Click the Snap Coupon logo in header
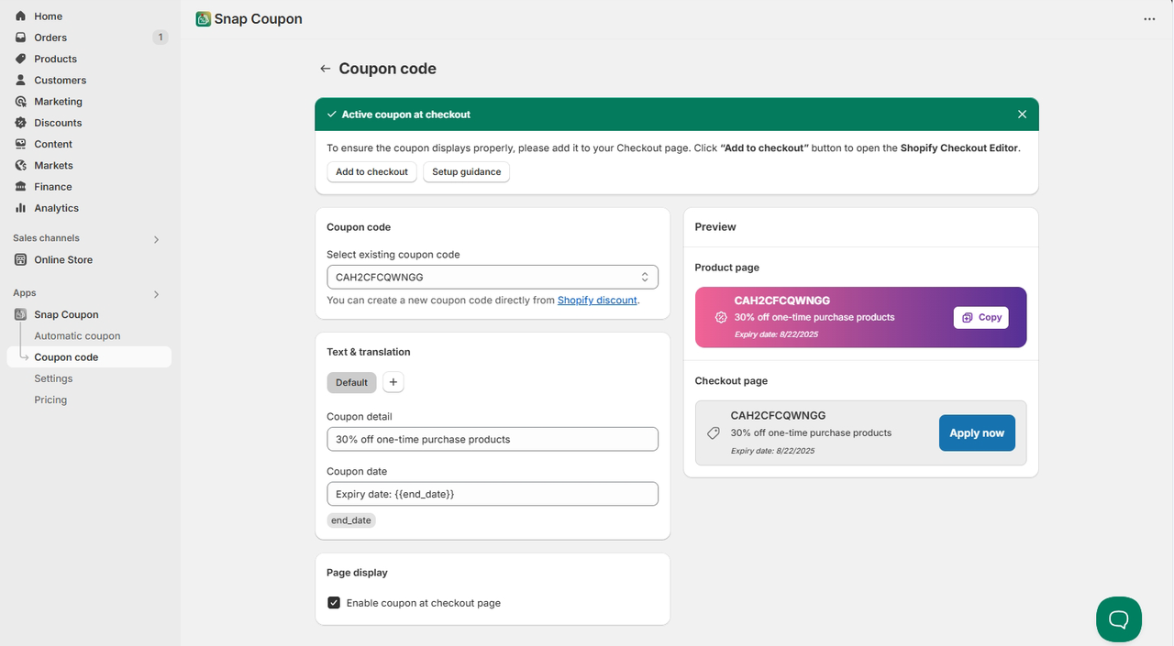Viewport: 1174px width, 646px height. click(x=203, y=18)
